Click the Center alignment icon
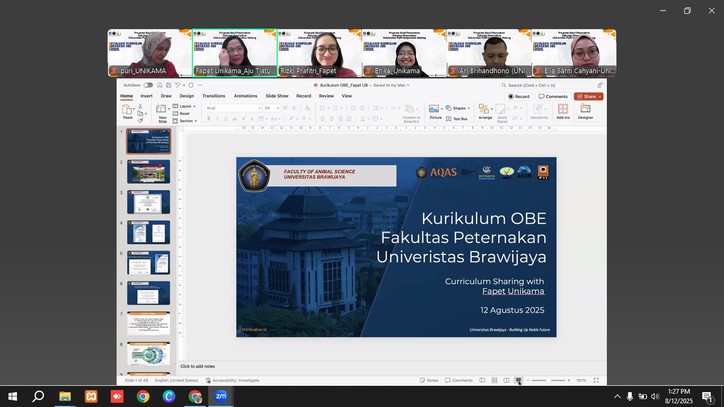Image resolution: width=724 pixels, height=407 pixels. tap(331, 119)
